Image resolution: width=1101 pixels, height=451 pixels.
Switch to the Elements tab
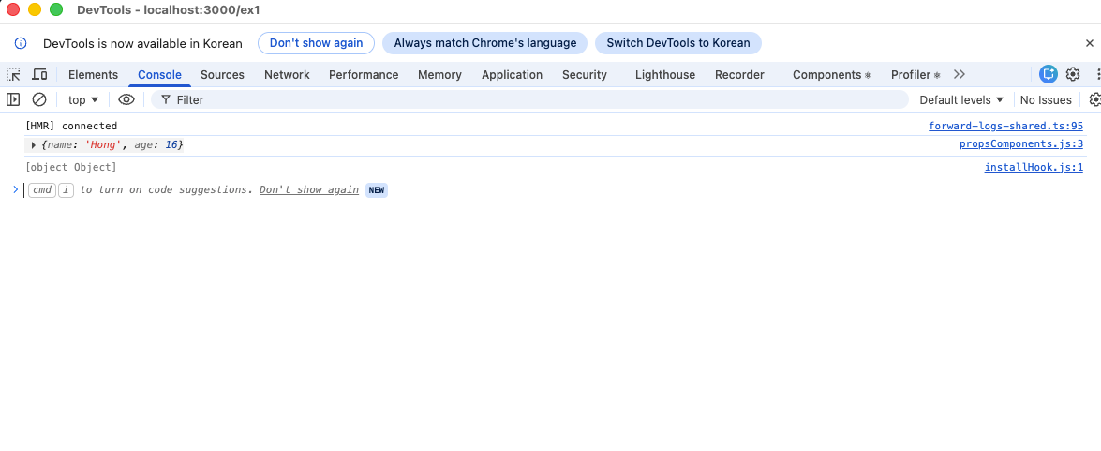coord(93,75)
